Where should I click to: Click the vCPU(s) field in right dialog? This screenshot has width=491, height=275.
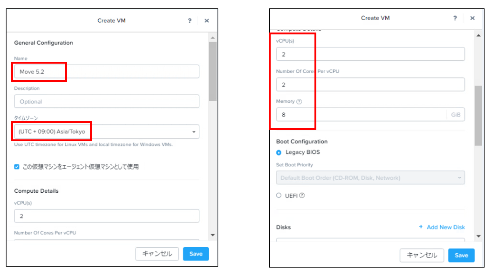pos(370,54)
